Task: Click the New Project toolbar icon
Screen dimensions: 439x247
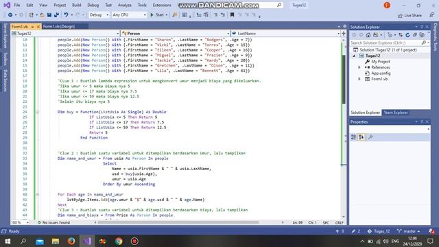Action: coord(31,15)
